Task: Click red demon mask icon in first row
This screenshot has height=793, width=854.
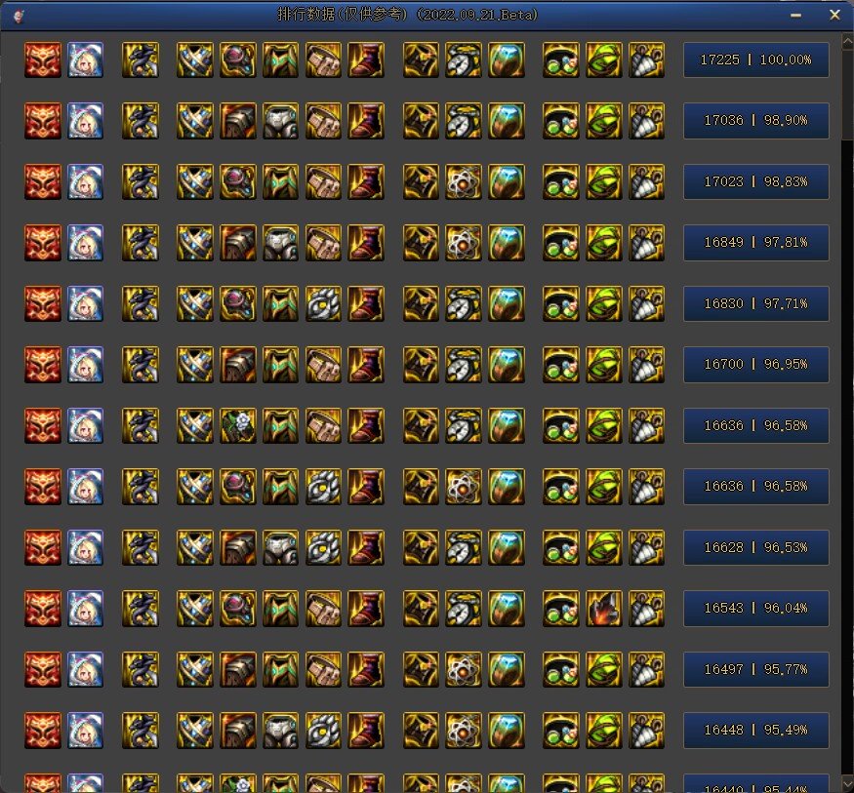Action: point(43,59)
